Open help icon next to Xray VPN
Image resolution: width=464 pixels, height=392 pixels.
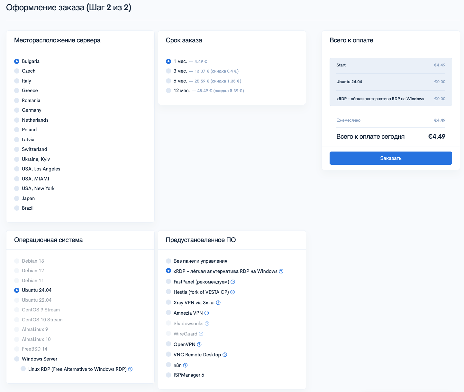pyautogui.click(x=218, y=303)
